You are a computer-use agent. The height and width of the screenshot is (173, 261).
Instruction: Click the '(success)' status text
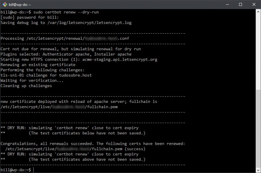click(x=134, y=149)
